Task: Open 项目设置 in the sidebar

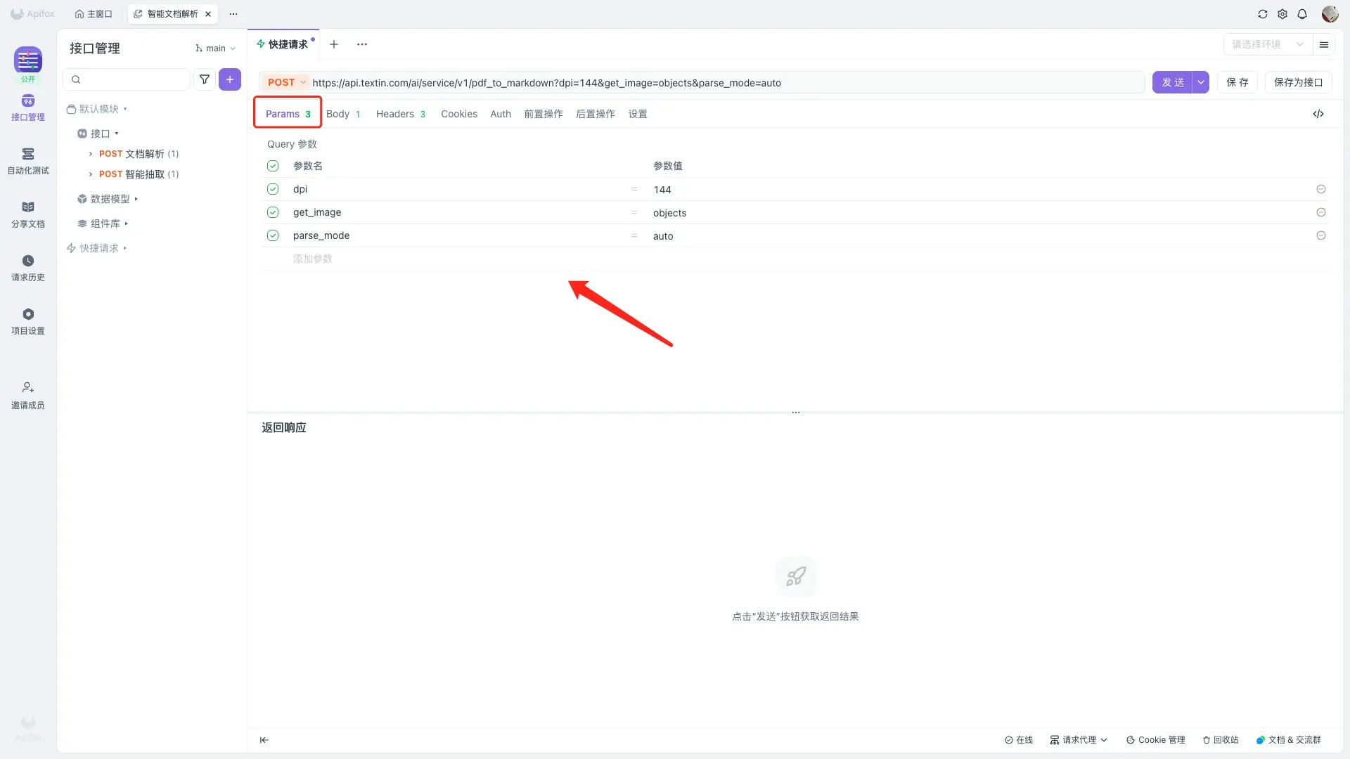Action: [x=28, y=320]
